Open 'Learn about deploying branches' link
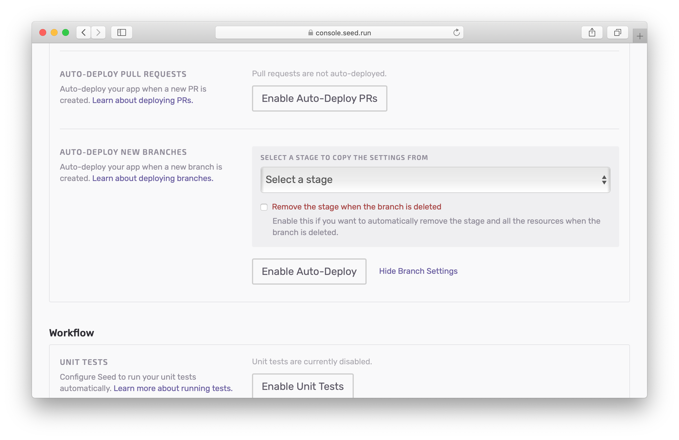 [153, 178]
